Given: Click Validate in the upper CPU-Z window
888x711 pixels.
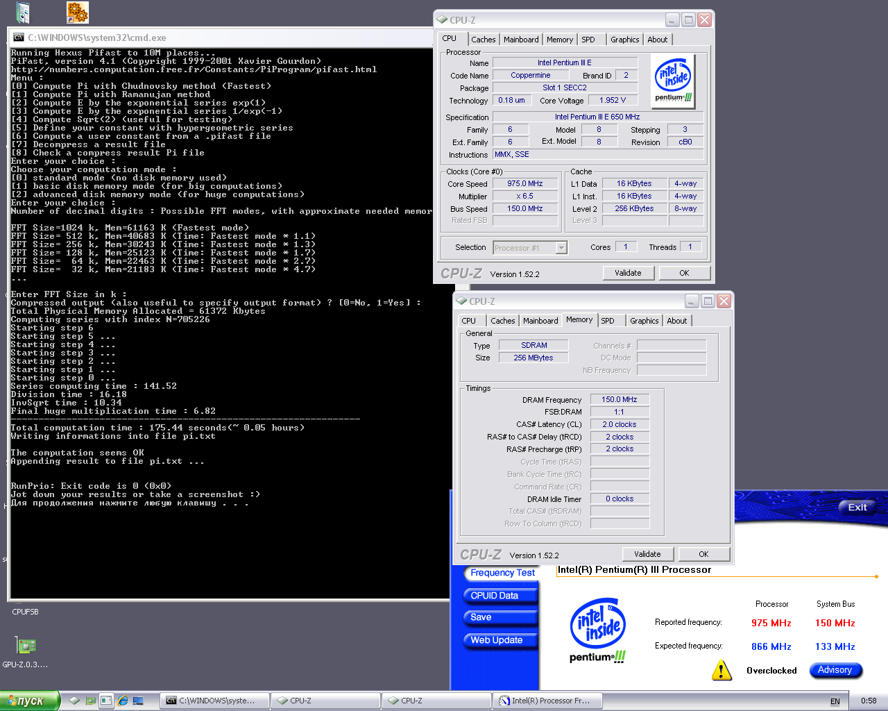Looking at the screenshot, I should point(628,273).
